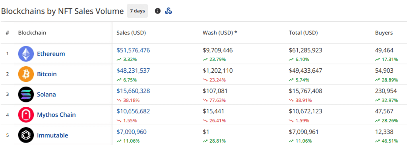This screenshot has height=145, width=407.
Task: Click the Ethereum buyers change 17.31%
Action: [390, 60]
